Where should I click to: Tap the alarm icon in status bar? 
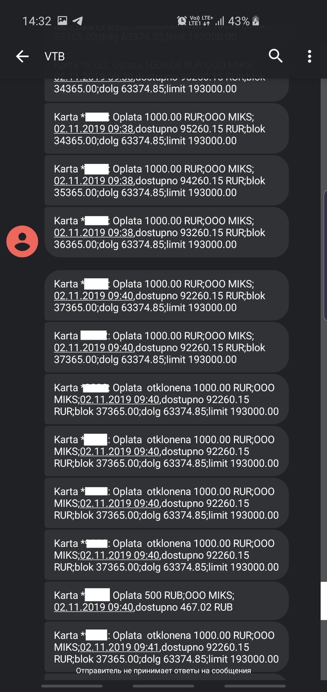point(182,21)
